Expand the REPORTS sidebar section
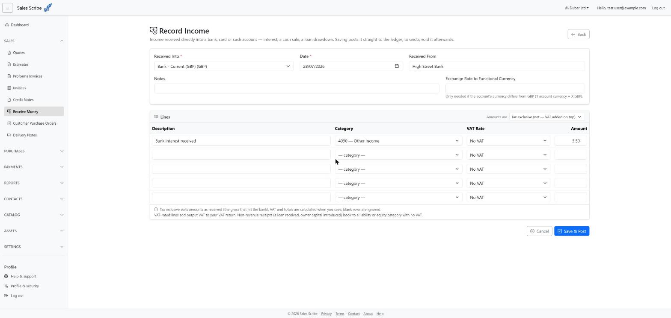 click(34, 183)
